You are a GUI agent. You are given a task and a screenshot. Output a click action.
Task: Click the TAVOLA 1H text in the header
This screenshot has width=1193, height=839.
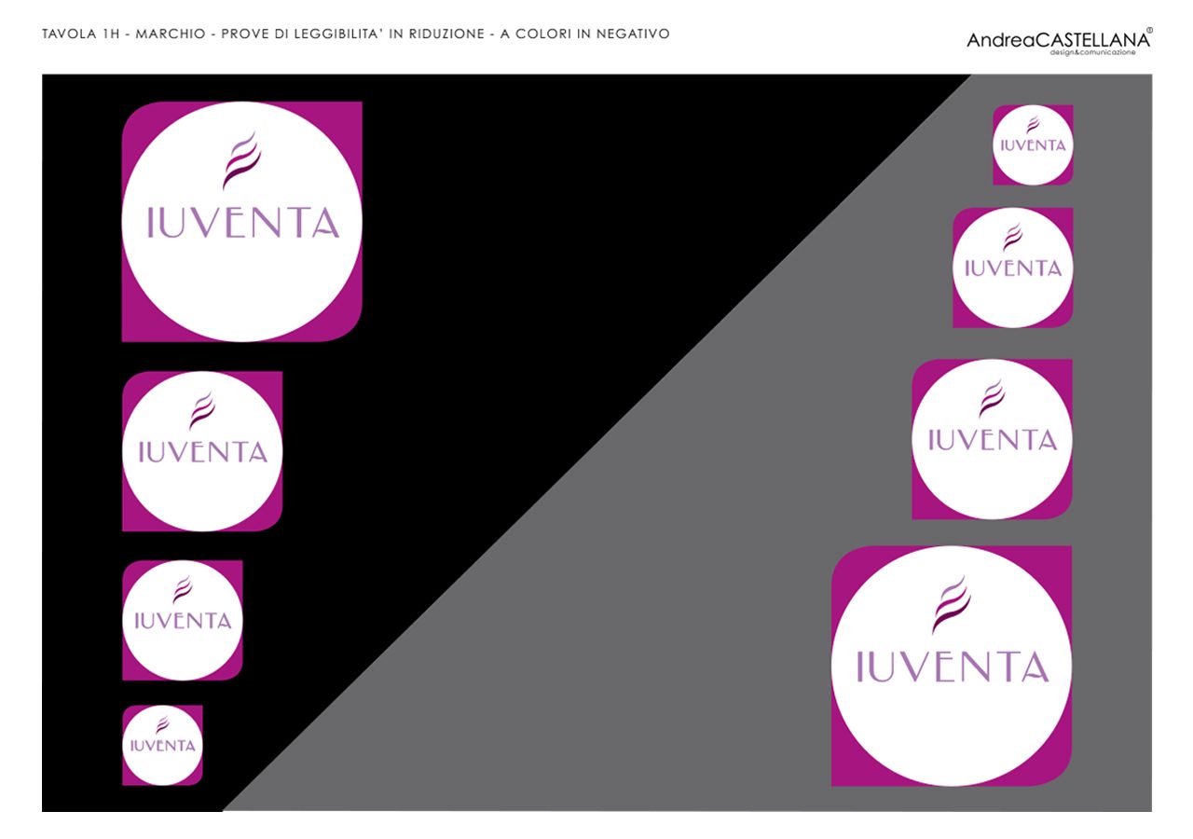82,34
